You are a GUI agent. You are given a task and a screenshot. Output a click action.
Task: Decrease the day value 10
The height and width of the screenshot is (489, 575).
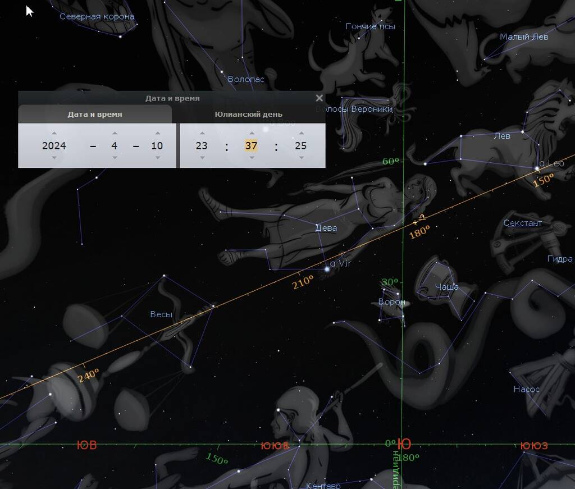tap(158, 158)
